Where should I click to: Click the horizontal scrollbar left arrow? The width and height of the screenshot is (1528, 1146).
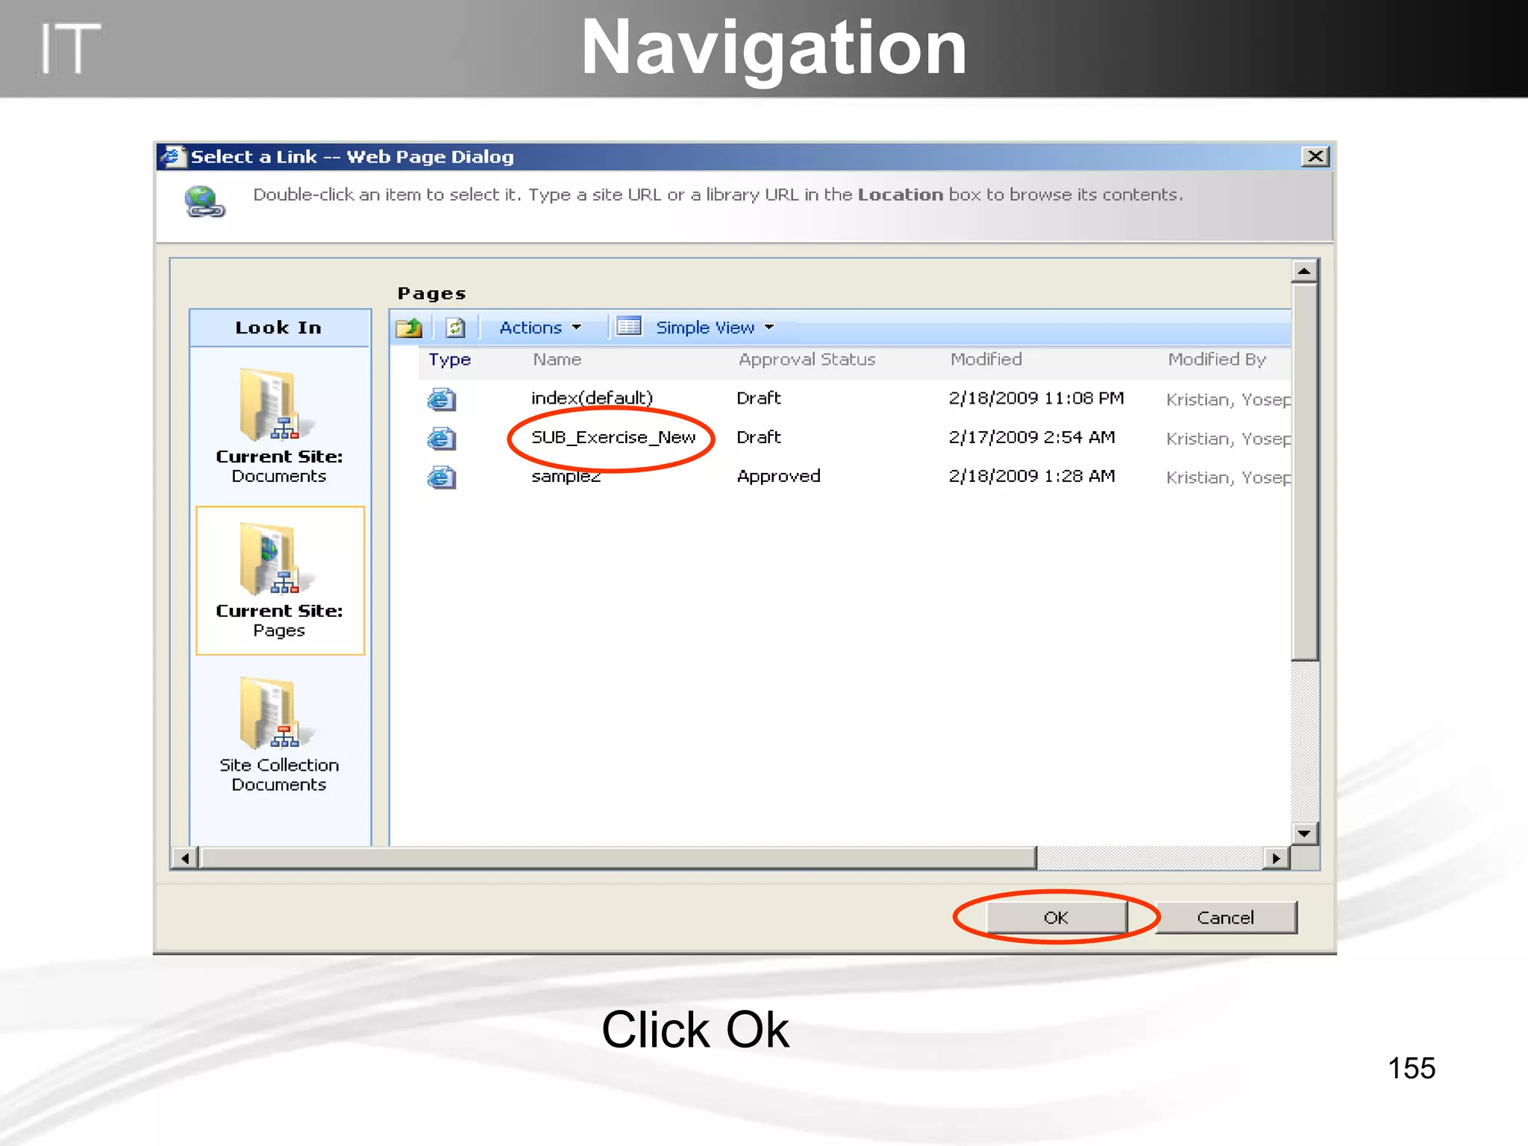[184, 858]
